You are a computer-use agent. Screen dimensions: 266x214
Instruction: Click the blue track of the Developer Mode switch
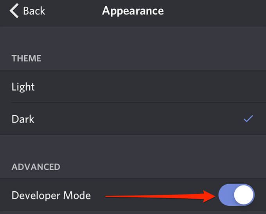coord(226,195)
